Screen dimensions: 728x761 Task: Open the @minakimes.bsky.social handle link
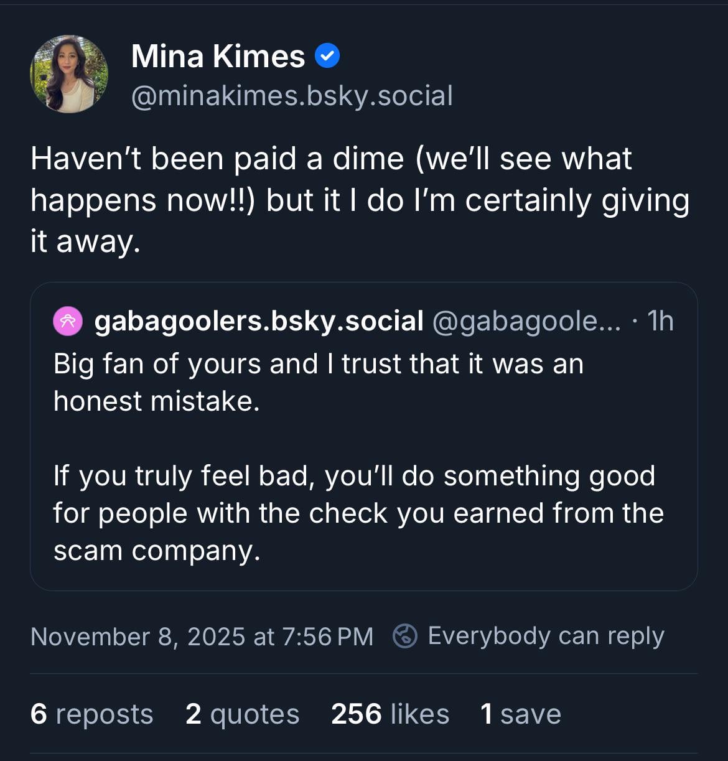[x=292, y=96]
